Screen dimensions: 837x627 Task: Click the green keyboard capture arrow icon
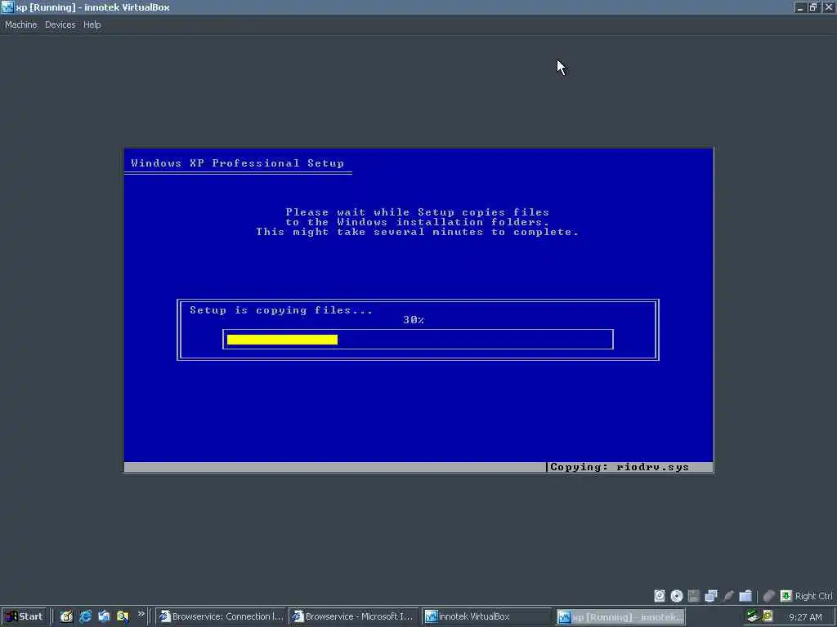click(786, 595)
